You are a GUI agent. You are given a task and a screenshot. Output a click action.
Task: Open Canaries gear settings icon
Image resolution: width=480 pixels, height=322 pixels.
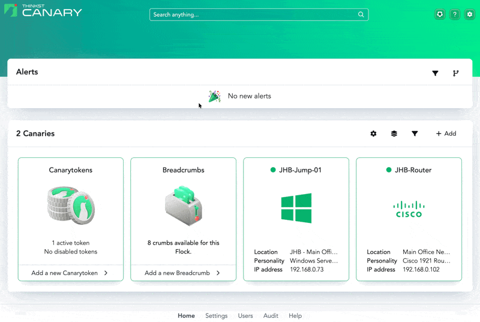[x=373, y=133]
